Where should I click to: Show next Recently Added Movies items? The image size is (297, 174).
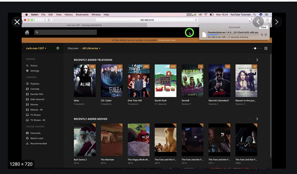click(257, 119)
